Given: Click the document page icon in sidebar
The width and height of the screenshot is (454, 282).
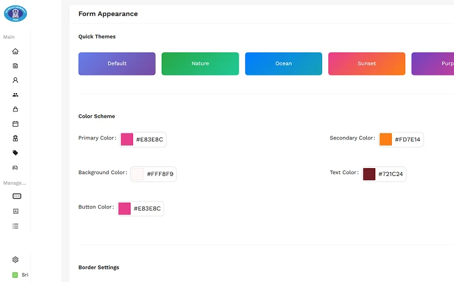Looking at the screenshot, I should (15, 66).
